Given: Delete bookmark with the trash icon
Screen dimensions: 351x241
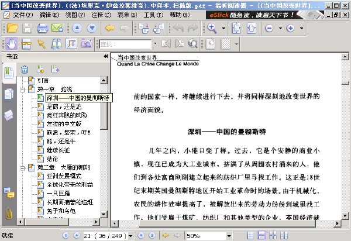Looking at the screenshot, I should (25, 70).
